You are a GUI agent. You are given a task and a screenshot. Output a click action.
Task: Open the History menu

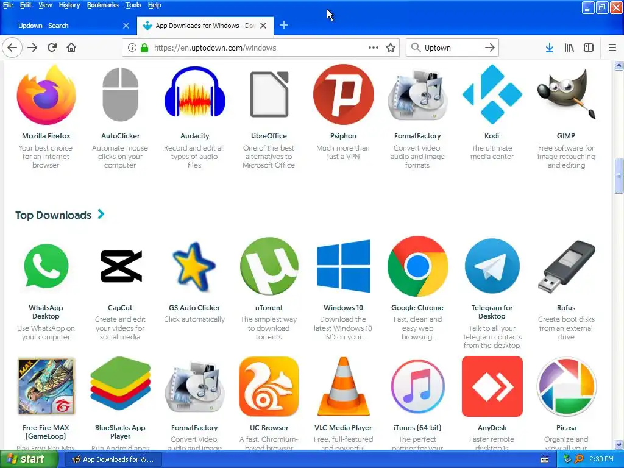(x=69, y=5)
